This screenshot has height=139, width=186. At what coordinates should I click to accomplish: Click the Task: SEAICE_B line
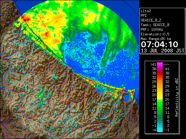[x=155, y=25]
